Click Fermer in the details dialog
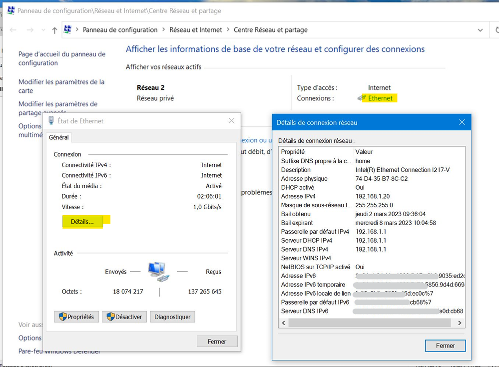Screen dimensions: 499x367 point(445,346)
